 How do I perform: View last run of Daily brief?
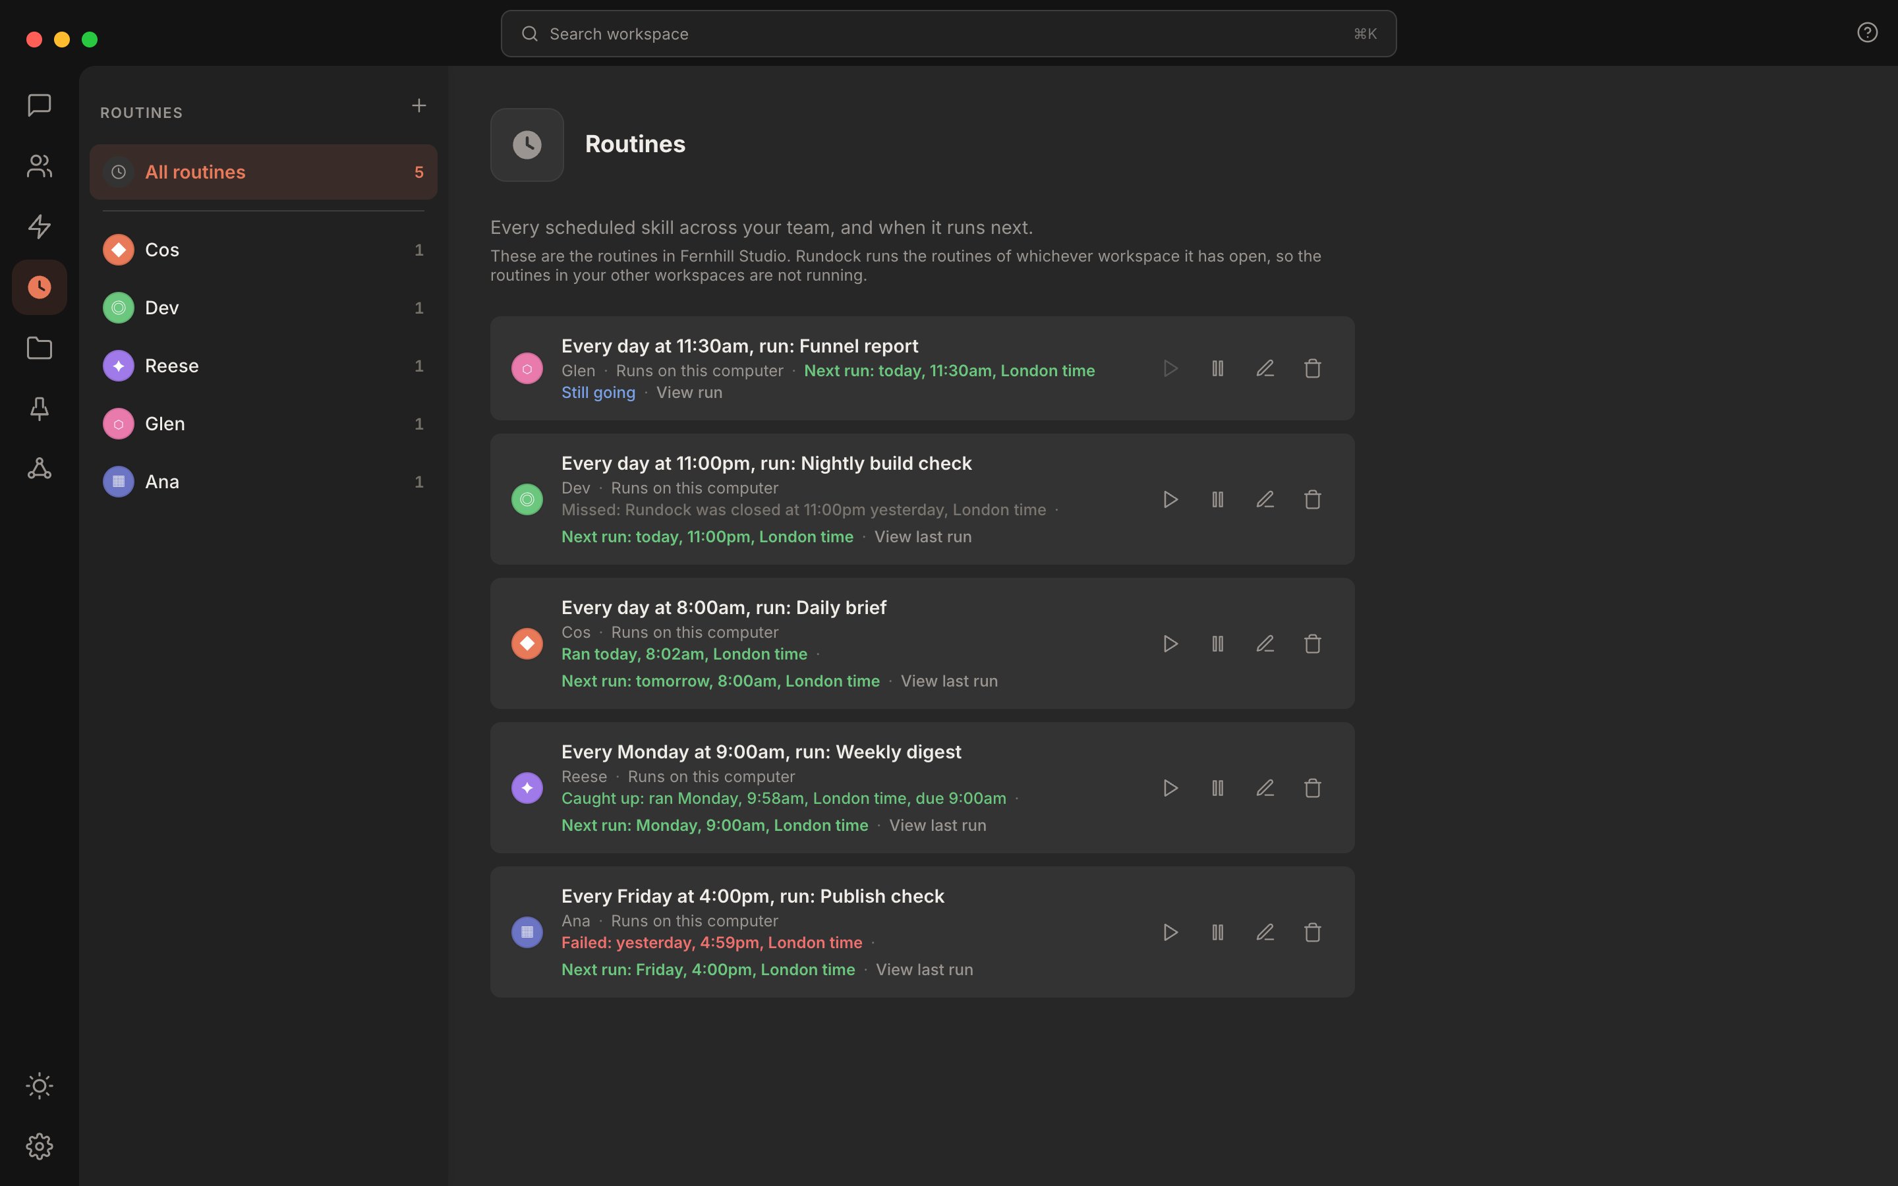coord(949,681)
